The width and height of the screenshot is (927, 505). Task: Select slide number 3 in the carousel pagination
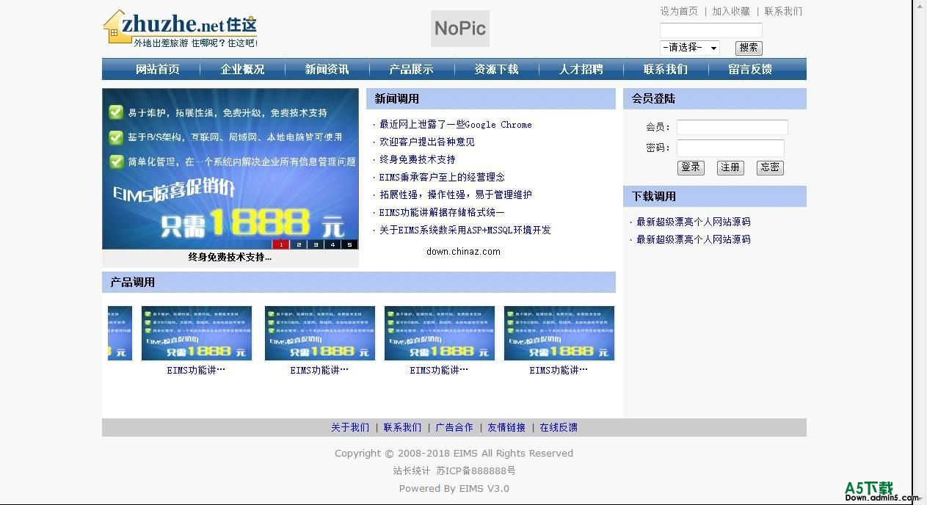pyautogui.click(x=315, y=244)
